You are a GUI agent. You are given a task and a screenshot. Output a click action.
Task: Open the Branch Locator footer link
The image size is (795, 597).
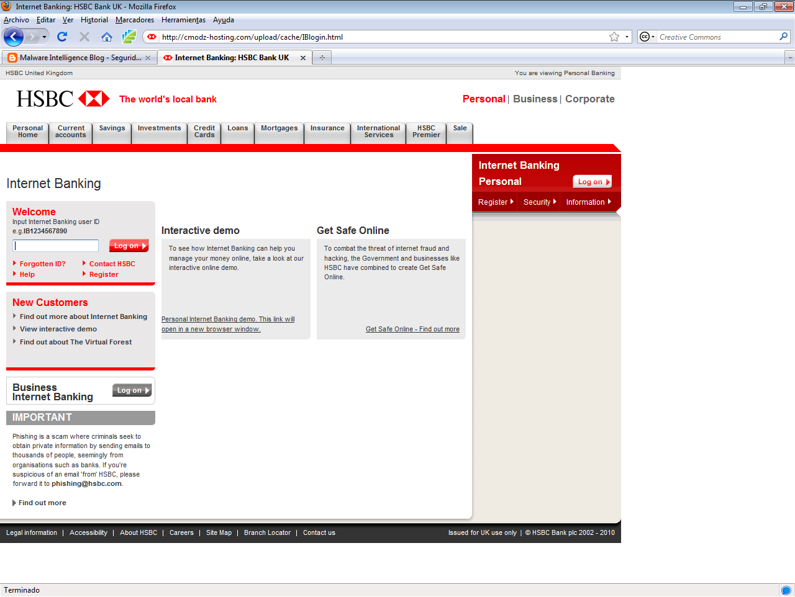pos(267,532)
